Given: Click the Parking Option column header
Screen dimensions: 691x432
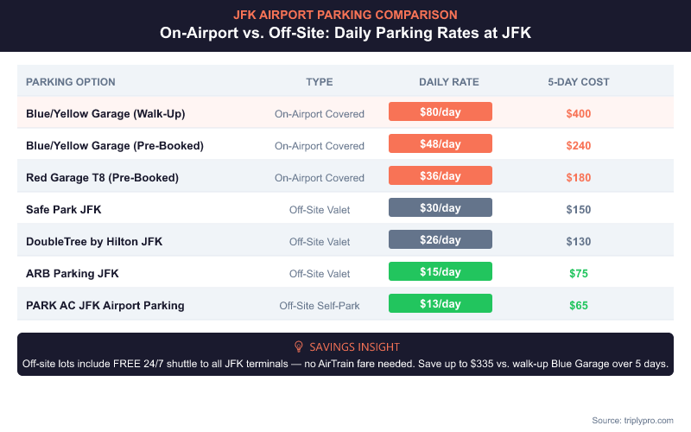Looking at the screenshot, I should click(x=71, y=82).
